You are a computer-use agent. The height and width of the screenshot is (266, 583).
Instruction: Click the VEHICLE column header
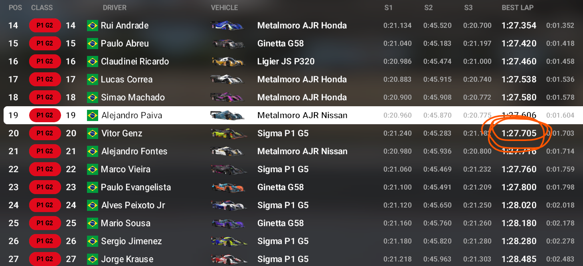pos(224,8)
